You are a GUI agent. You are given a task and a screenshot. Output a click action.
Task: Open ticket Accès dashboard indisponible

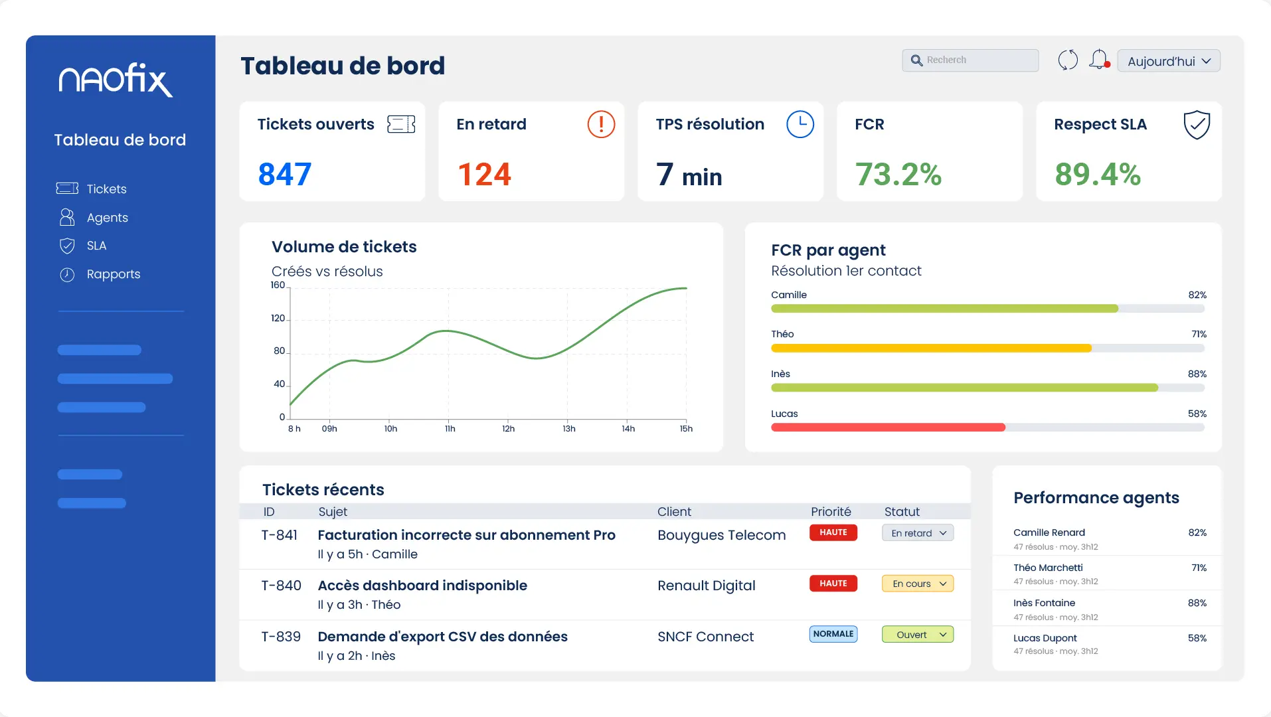422,586
